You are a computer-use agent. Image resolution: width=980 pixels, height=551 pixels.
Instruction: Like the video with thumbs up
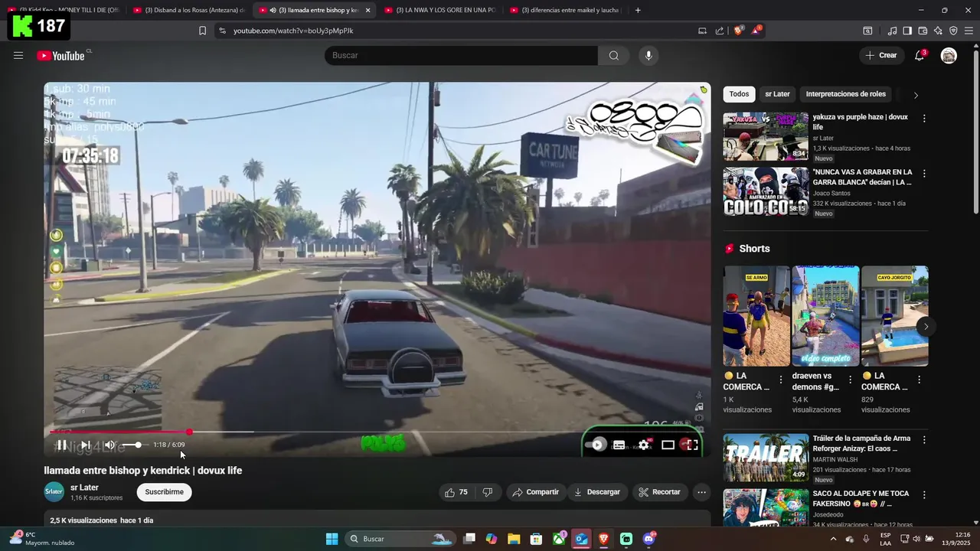click(x=456, y=492)
